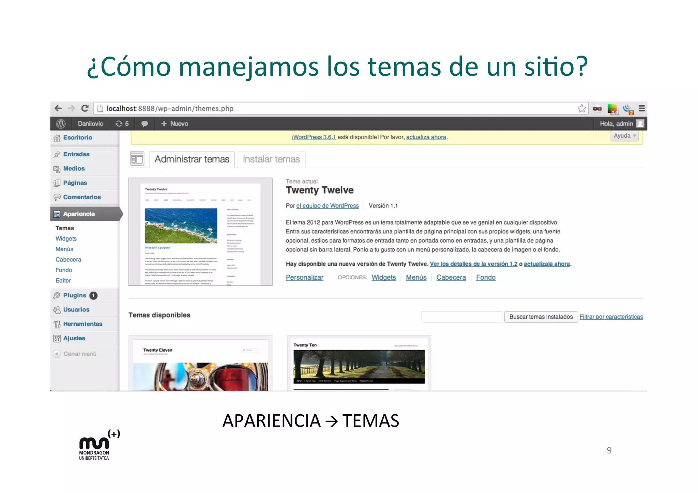Click the actualízala ahora theme update link
The width and height of the screenshot is (698, 493).
tap(547, 264)
